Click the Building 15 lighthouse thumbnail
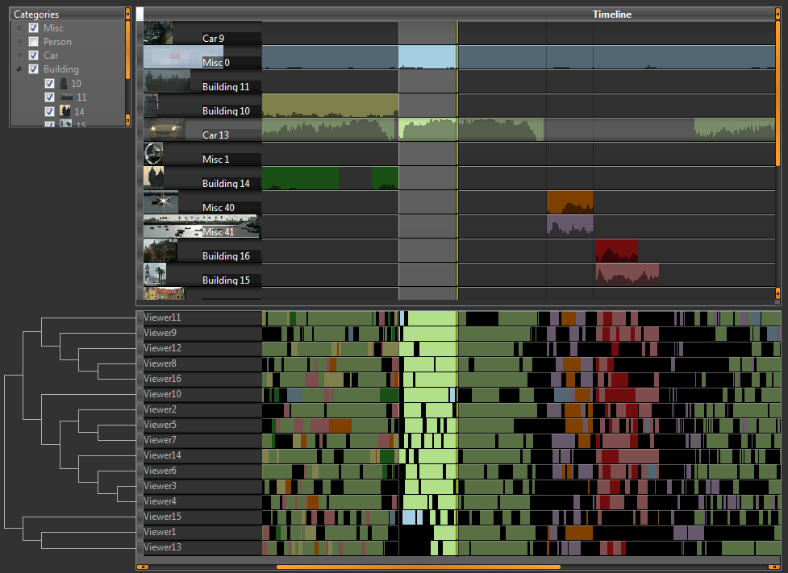The width and height of the screenshot is (788, 573). coord(155,274)
